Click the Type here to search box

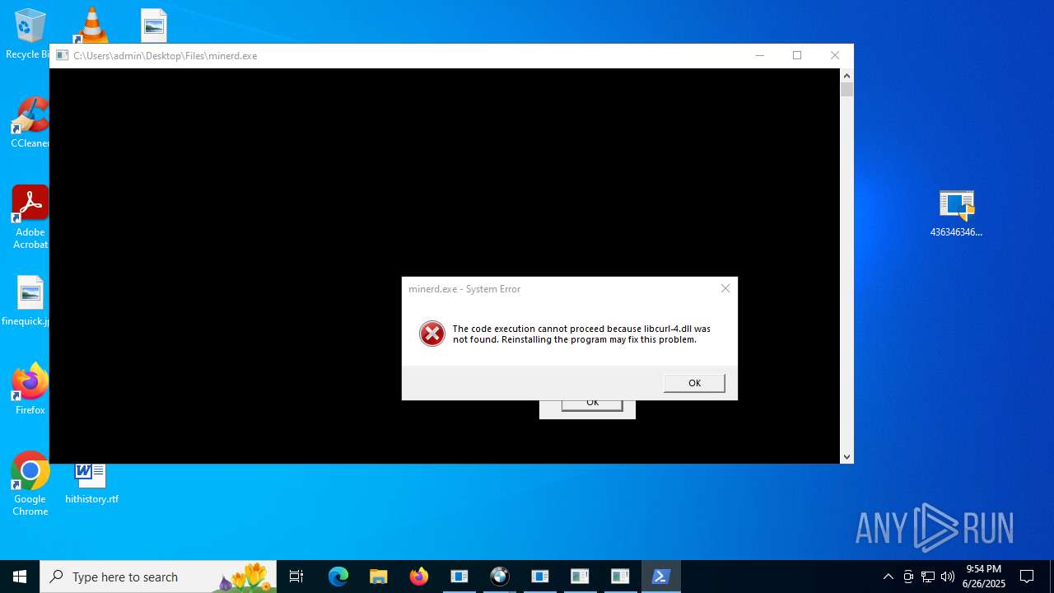pos(158,577)
